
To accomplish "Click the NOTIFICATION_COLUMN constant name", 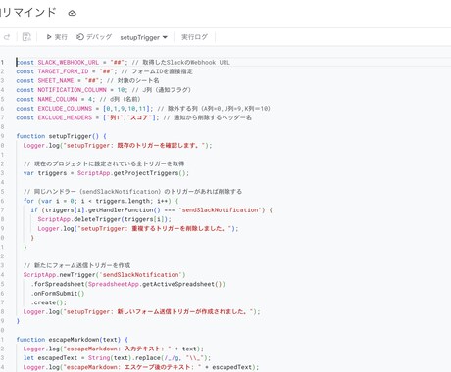I will click(x=72, y=90).
